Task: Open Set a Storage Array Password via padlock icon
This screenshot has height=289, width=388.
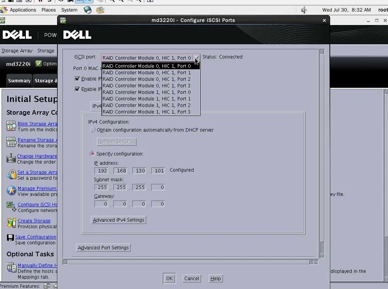Action: (x=11, y=174)
